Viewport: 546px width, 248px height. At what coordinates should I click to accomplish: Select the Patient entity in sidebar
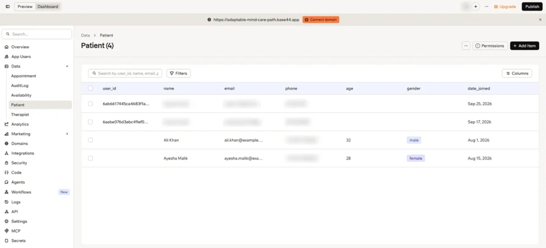pyautogui.click(x=41, y=105)
